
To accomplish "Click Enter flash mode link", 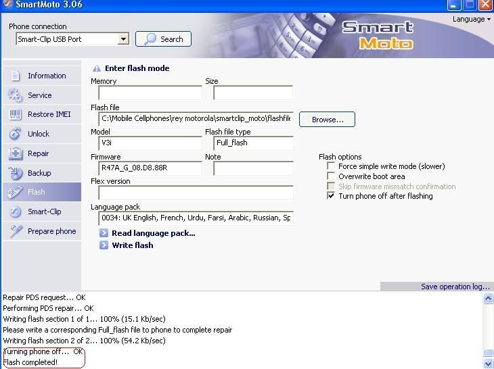I will (x=137, y=68).
